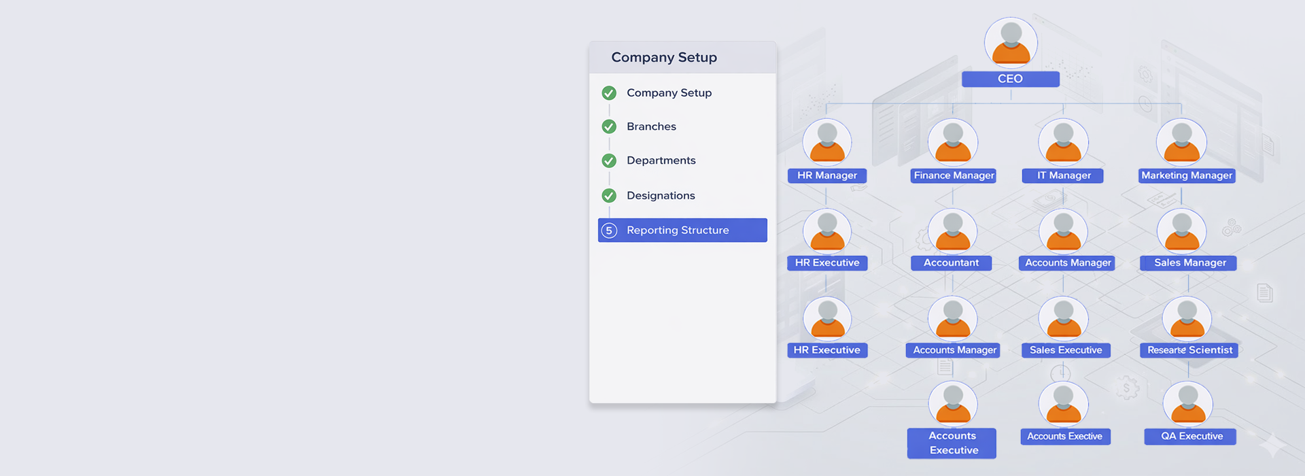Click the Marketing Manager avatar

(x=1181, y=143)
